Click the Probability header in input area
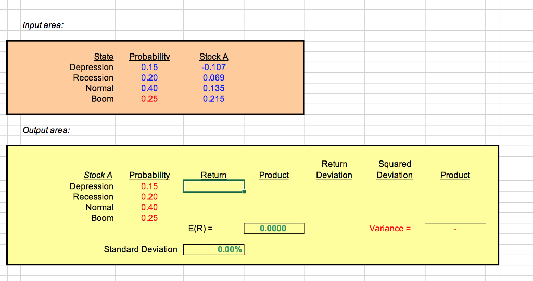 (x=149, y=57)
